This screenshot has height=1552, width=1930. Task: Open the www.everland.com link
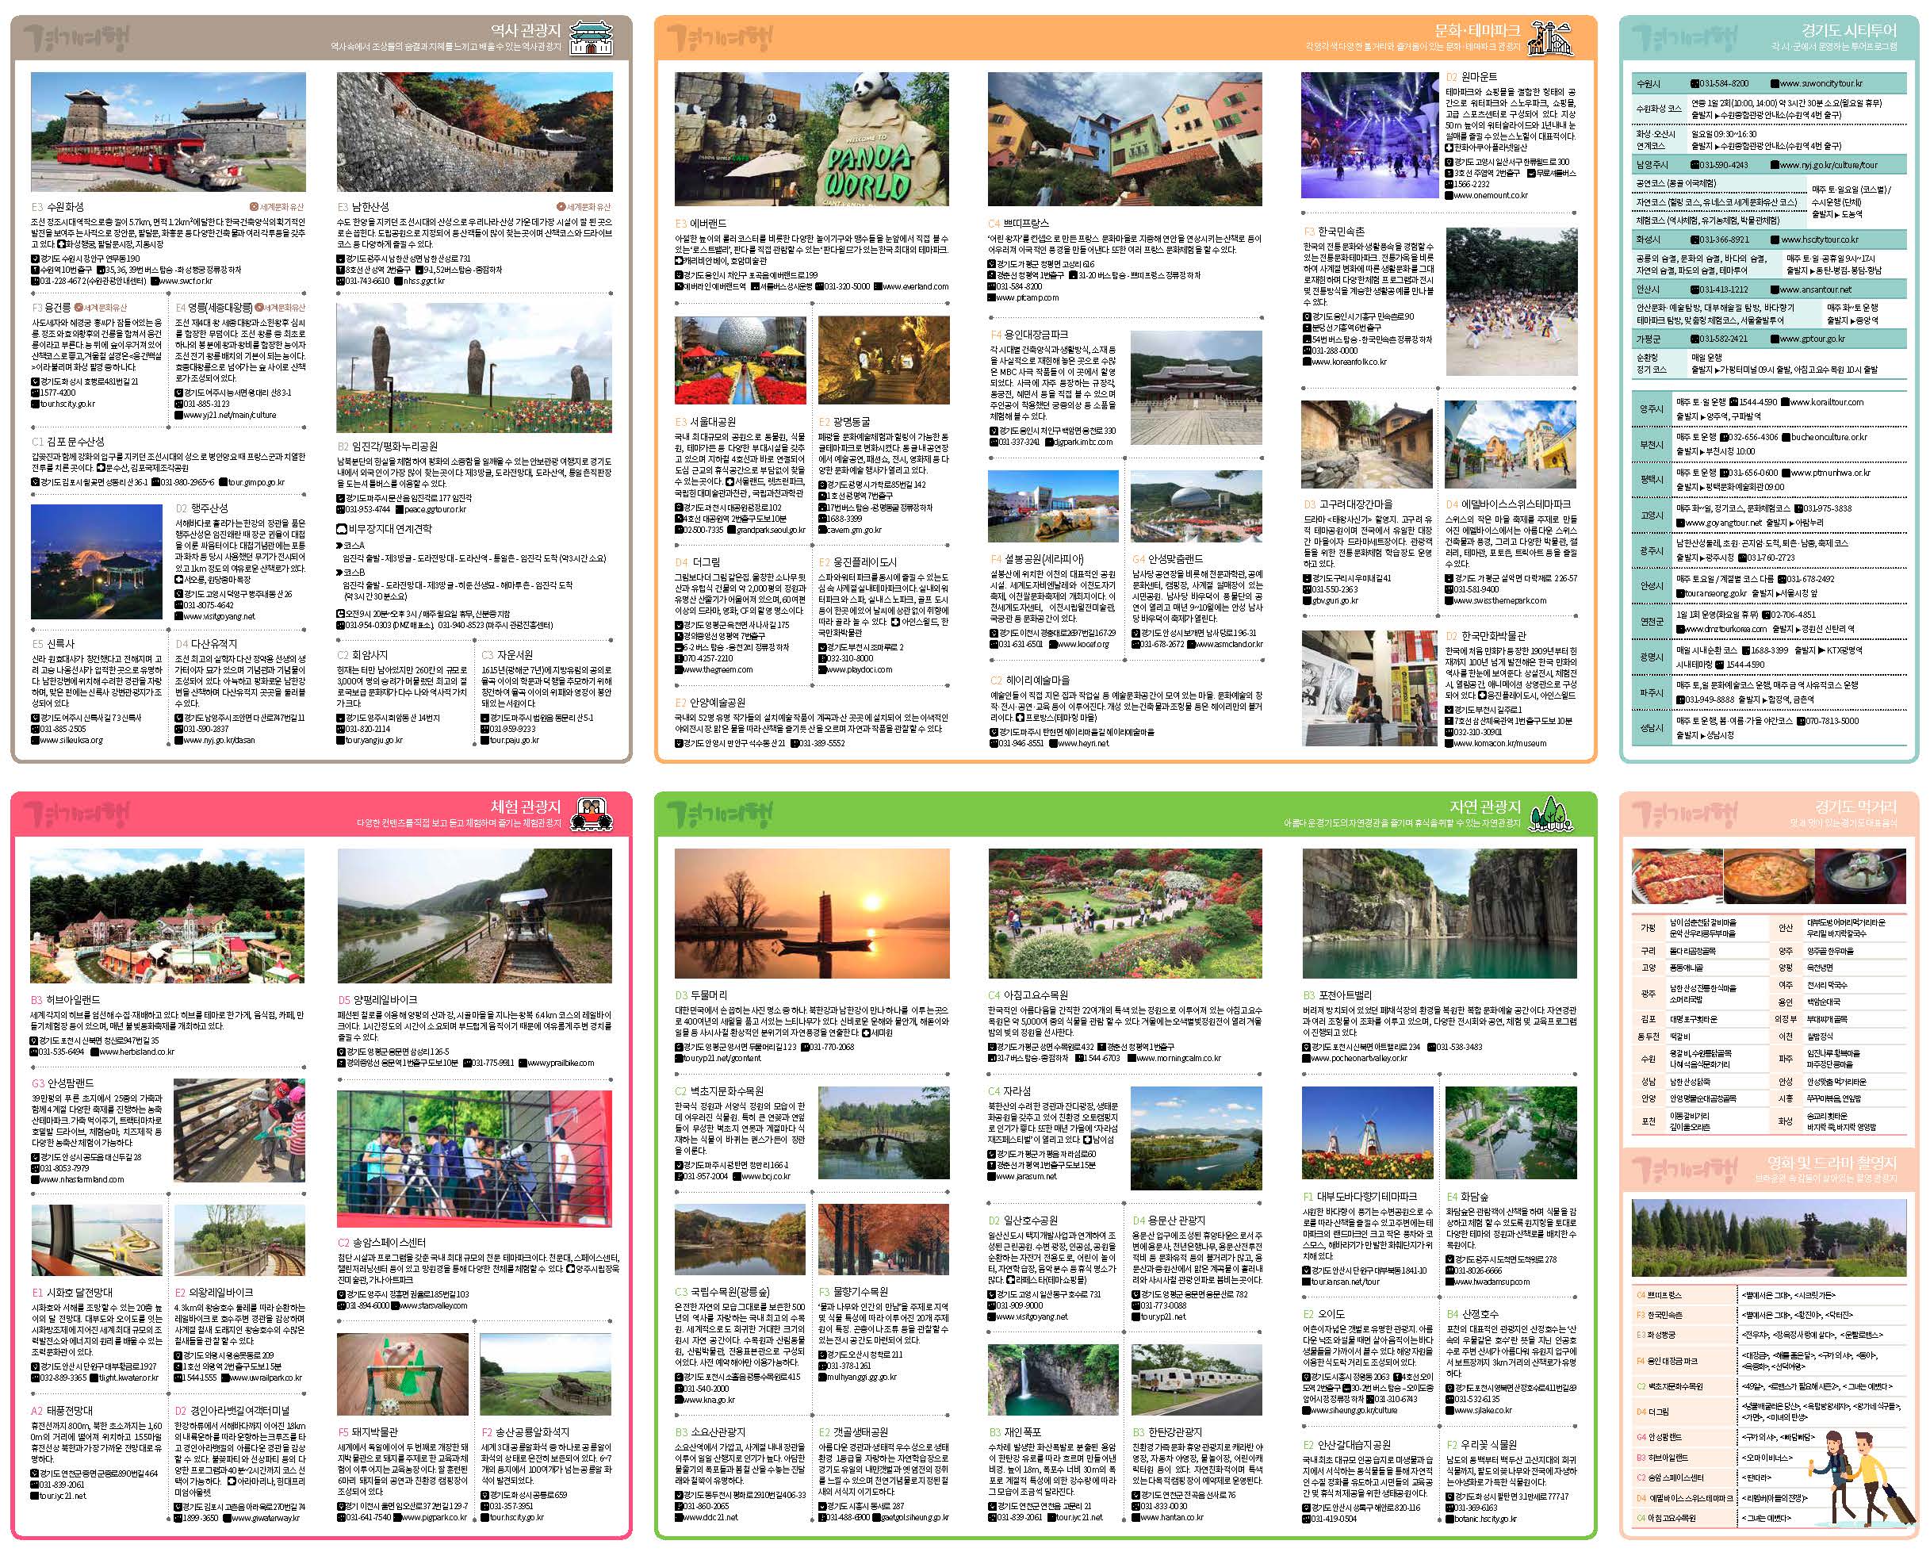[x=915, y=286]
